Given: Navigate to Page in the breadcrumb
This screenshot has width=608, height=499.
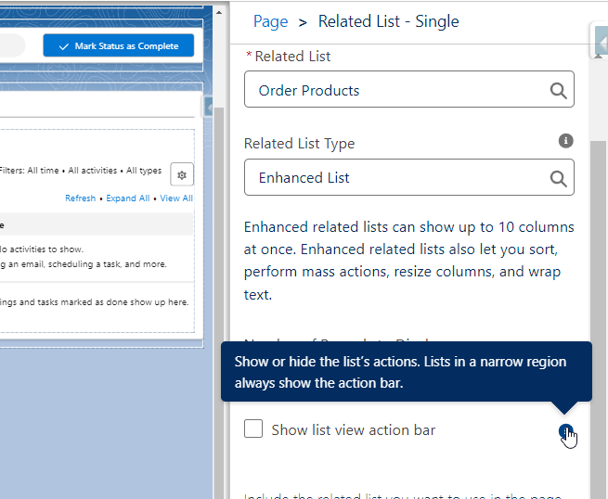Looking at the screenshot, I should point(270,21).
